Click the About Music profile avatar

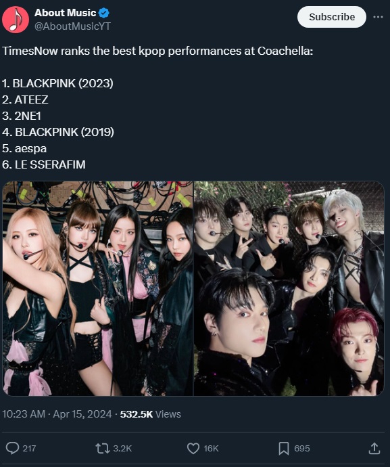point(16,20)
